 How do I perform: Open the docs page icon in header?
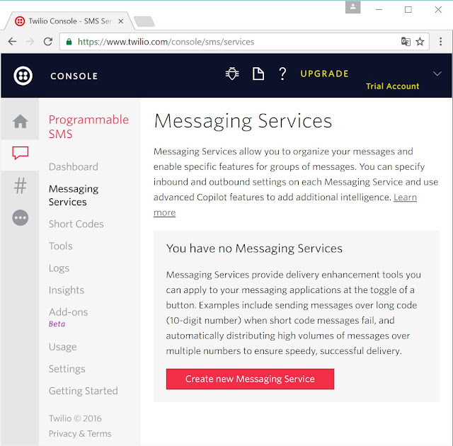coord(258,74)
